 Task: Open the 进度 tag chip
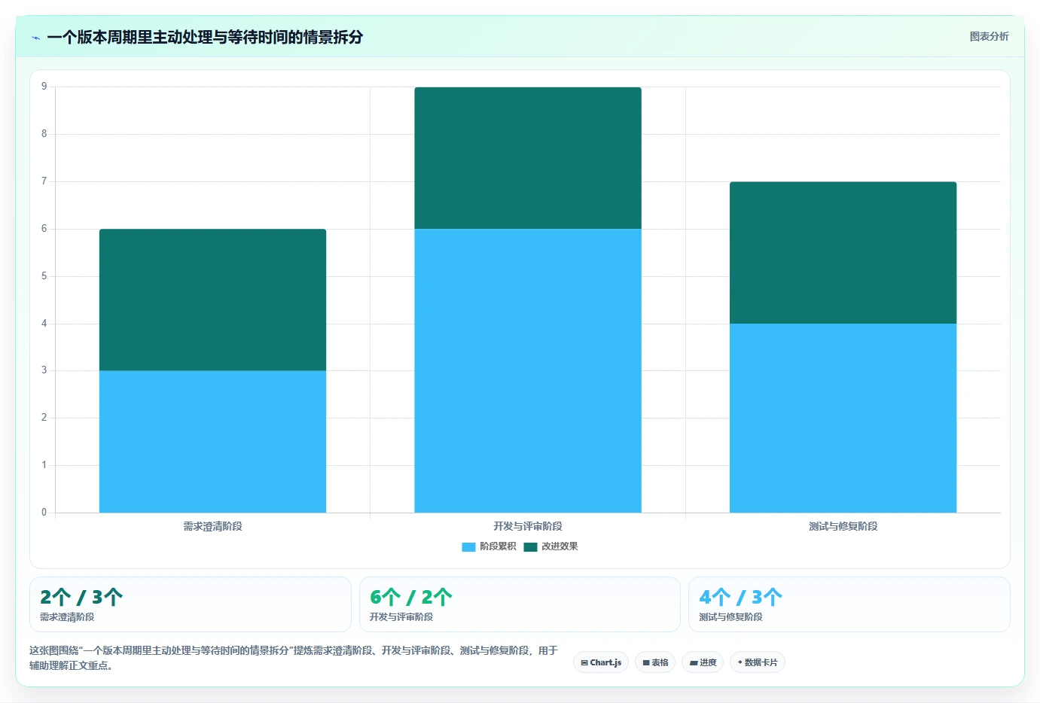[x=703, y=662]
